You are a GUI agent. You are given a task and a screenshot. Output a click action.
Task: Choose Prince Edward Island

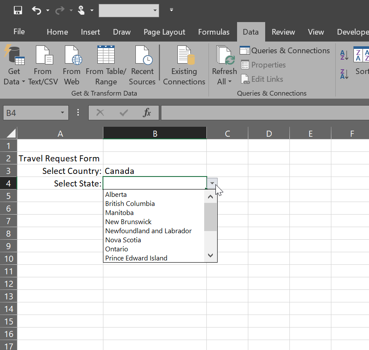[x=154, y=258]
